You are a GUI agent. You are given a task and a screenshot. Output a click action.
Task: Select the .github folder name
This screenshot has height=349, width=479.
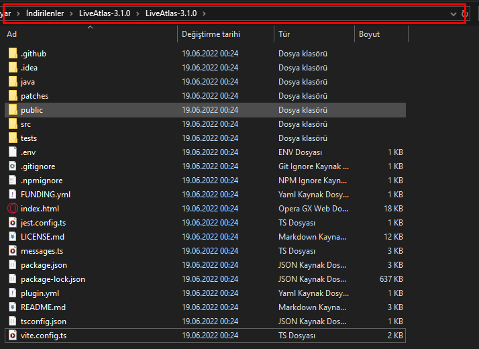pos(34,54)
